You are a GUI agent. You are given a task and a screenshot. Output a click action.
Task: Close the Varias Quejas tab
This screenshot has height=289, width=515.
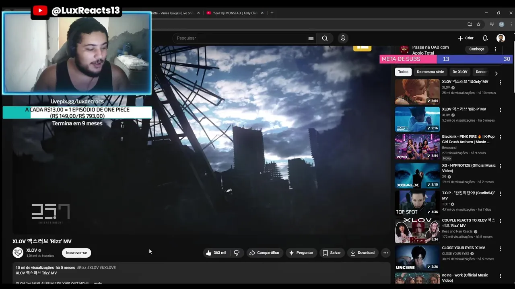(x=198, y=13)
